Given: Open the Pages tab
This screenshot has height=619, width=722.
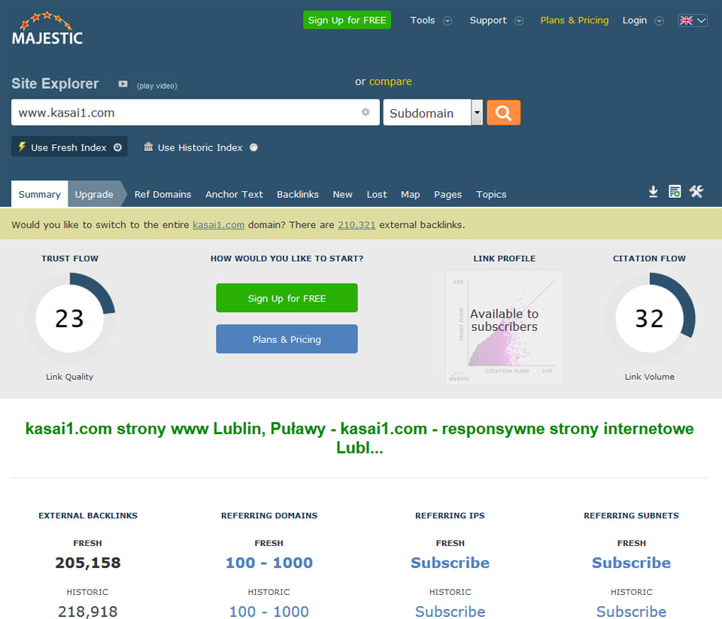Looking at the screenshot, I should pos(447,194).
